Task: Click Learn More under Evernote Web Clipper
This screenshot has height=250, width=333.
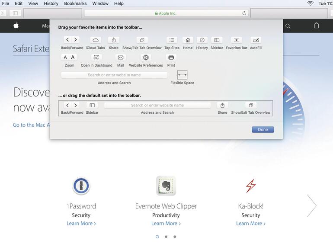Action: coord(166,224)
